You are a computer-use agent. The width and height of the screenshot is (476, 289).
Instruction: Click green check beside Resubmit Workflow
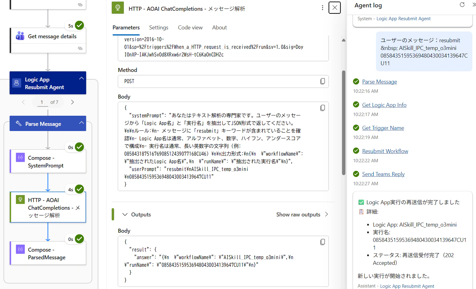(356, 151)
